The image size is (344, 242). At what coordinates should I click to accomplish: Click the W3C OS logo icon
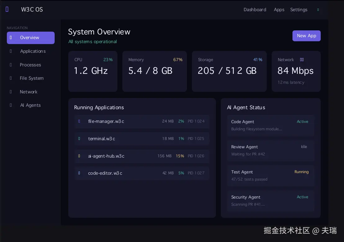7,9
